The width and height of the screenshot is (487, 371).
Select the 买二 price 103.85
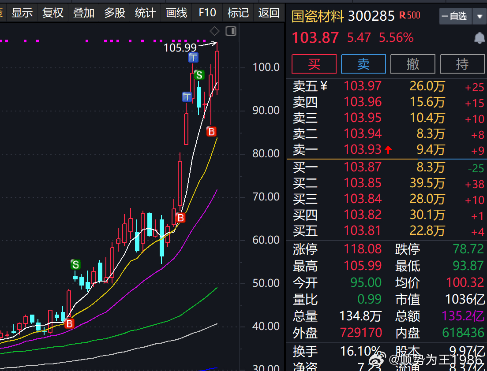(x=363, y=183)
